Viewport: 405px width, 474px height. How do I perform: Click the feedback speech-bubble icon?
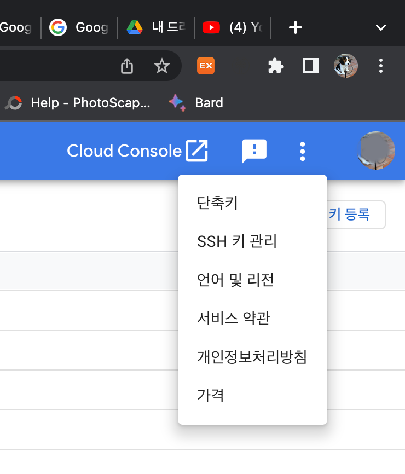point(254,151)
